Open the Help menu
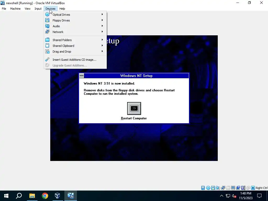Viewport: 268px width, 201px height. click(x=62, y=9)
